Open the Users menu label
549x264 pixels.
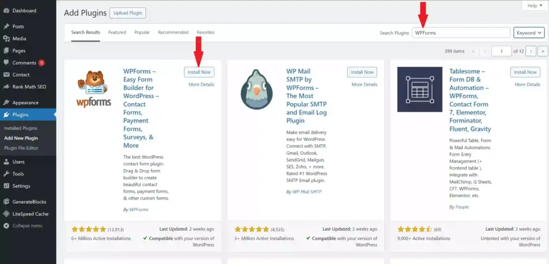point(19,162)
